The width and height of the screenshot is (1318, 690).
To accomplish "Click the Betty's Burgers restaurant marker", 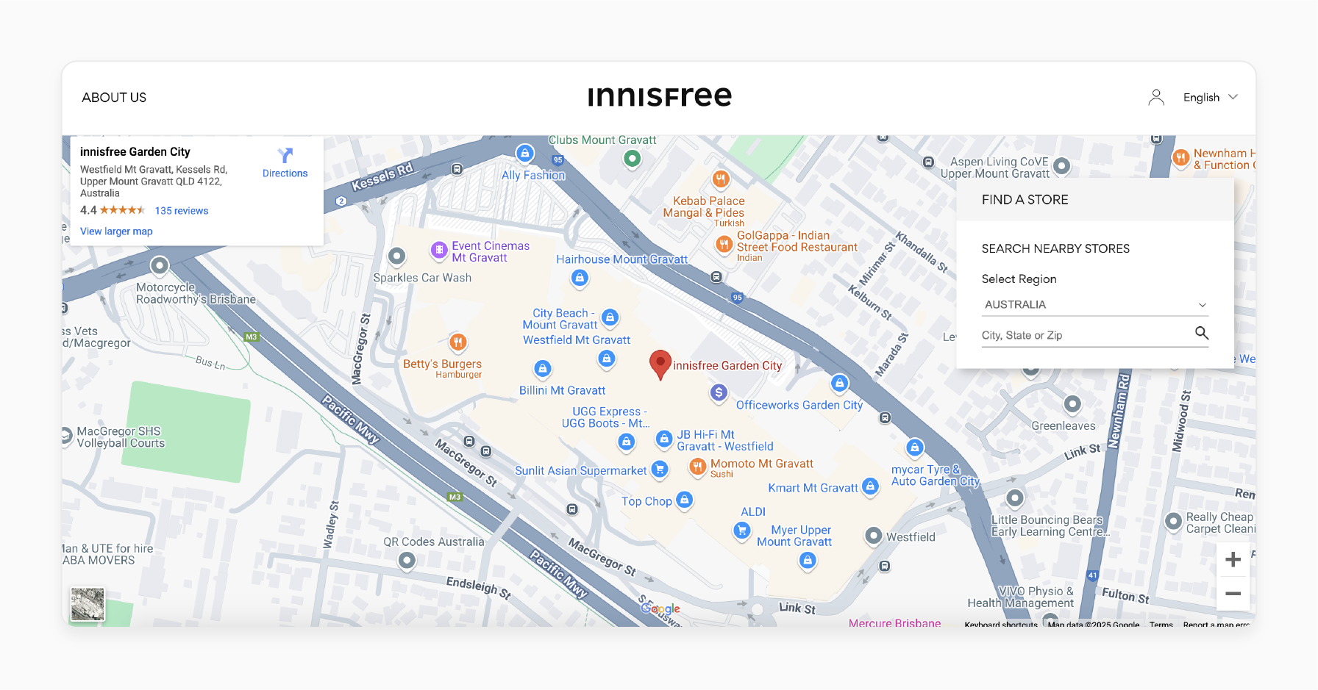I will (x=457, y=342).
